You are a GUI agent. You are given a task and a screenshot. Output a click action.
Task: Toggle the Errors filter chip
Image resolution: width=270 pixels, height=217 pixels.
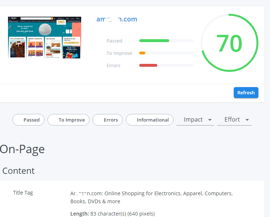point(108,120)
